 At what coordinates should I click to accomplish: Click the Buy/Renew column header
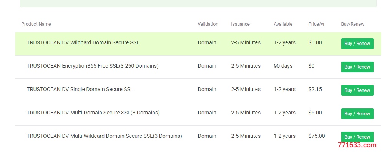tap(352, 24)
